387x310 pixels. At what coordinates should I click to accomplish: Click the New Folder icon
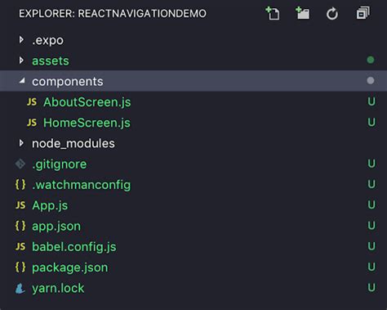click(x=303, y=13)
